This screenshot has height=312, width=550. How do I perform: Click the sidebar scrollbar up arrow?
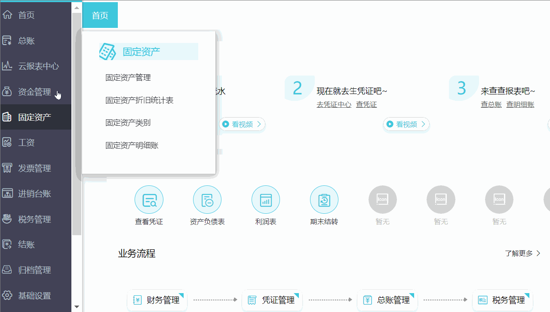click(x=77, y=8)
